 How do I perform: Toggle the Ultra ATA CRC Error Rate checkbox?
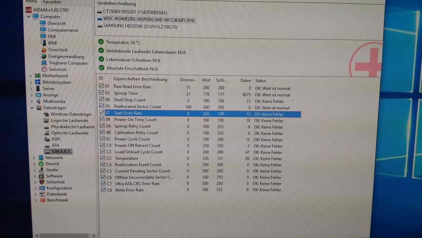click(x=103, y=183)
